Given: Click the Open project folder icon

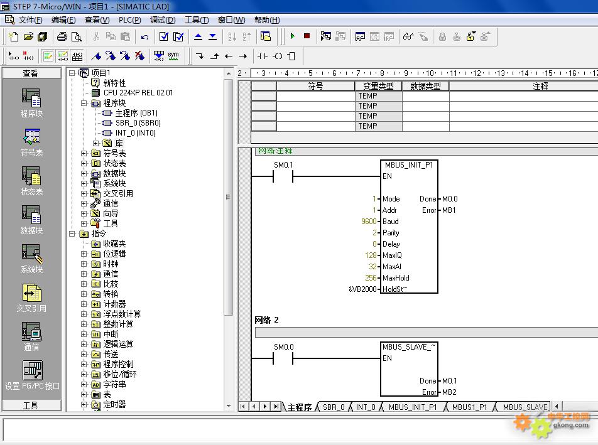Looking at the screenshot, I should pyautogui.click(x=28, y=36).
